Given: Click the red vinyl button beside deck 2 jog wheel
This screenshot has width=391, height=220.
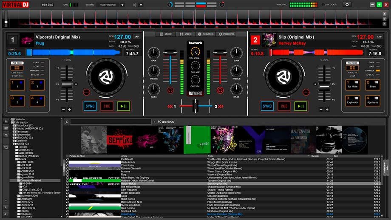Looking at the screenshot, I should pyautogui.click(x=306, y=92).
